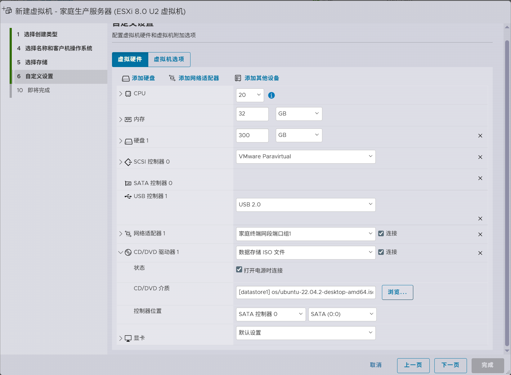Expand the memory settings row
Screen dimensions: 511x375
pyautogui.click(x=121, y=120)
